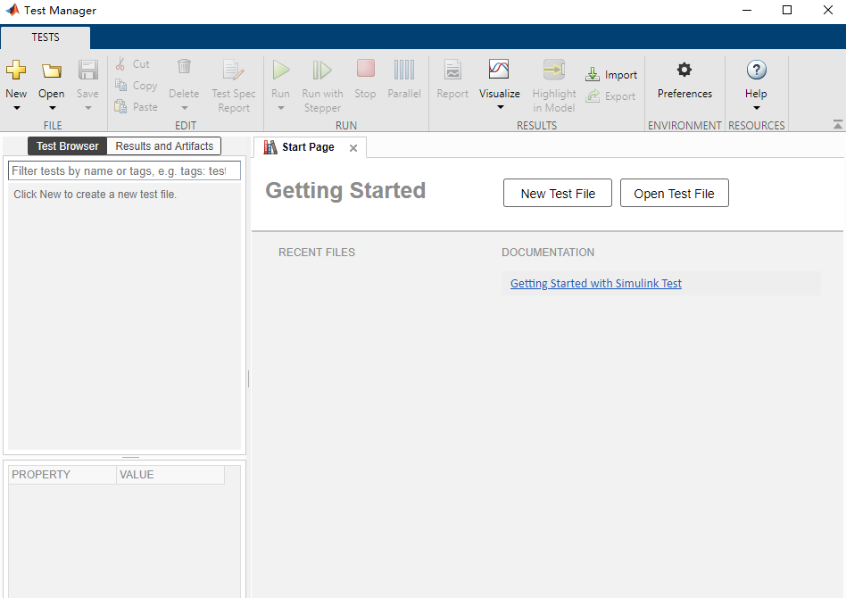This screenshot has width=846, height=598.
Task: Click the Export results icon
Action: pyautogui.click(x=593, y=96)
